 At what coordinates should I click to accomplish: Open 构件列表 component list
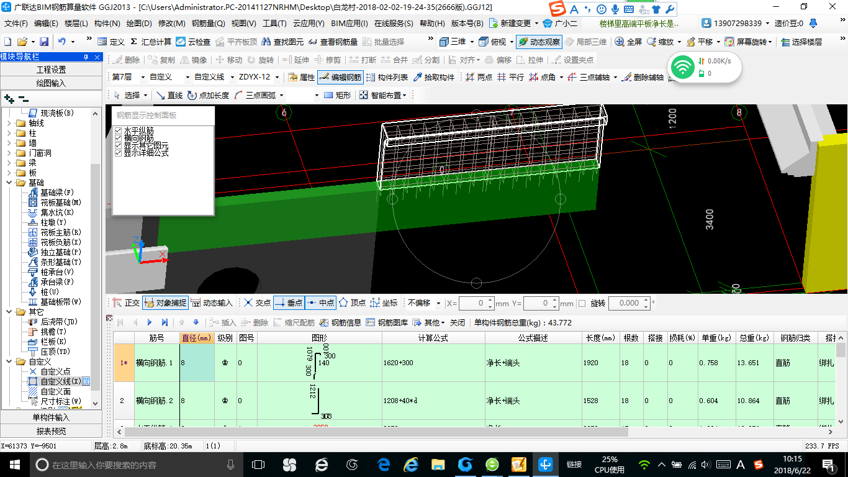pyautogui.click(x=387, y=77)
